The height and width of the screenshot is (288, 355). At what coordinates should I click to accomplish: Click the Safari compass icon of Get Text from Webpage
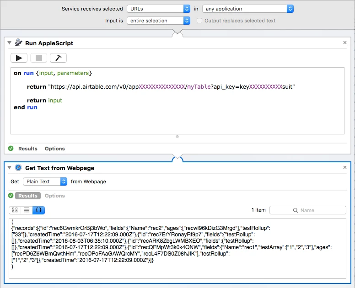(x=18, y=168)
